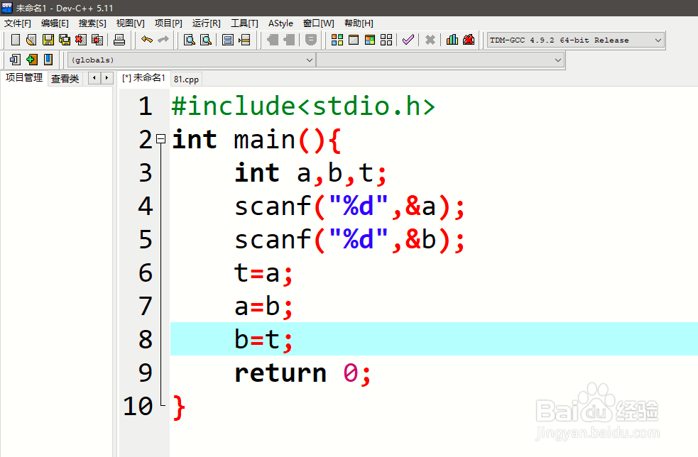The height and width of the screenshot is (457, 698).
Task: Click the 'return 0;' statement
Action: [302, 373]
